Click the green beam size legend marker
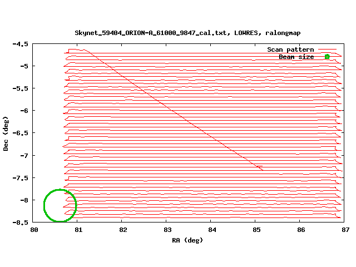This screenshot has height=267, width=356. pos(327,57)
